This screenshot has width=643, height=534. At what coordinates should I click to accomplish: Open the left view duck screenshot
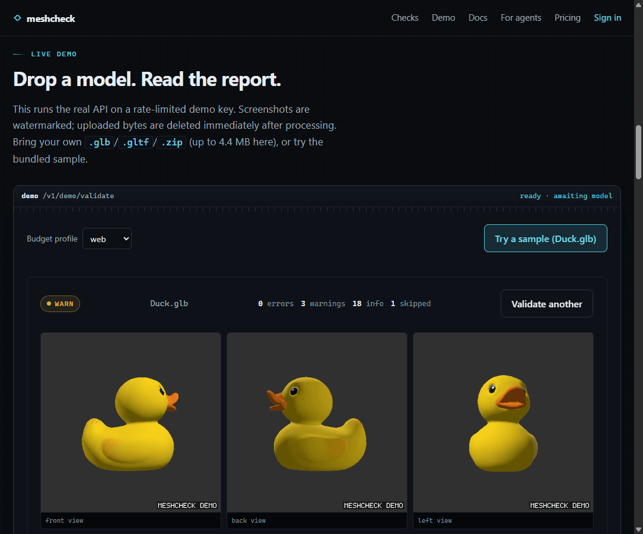click(503, 422)
